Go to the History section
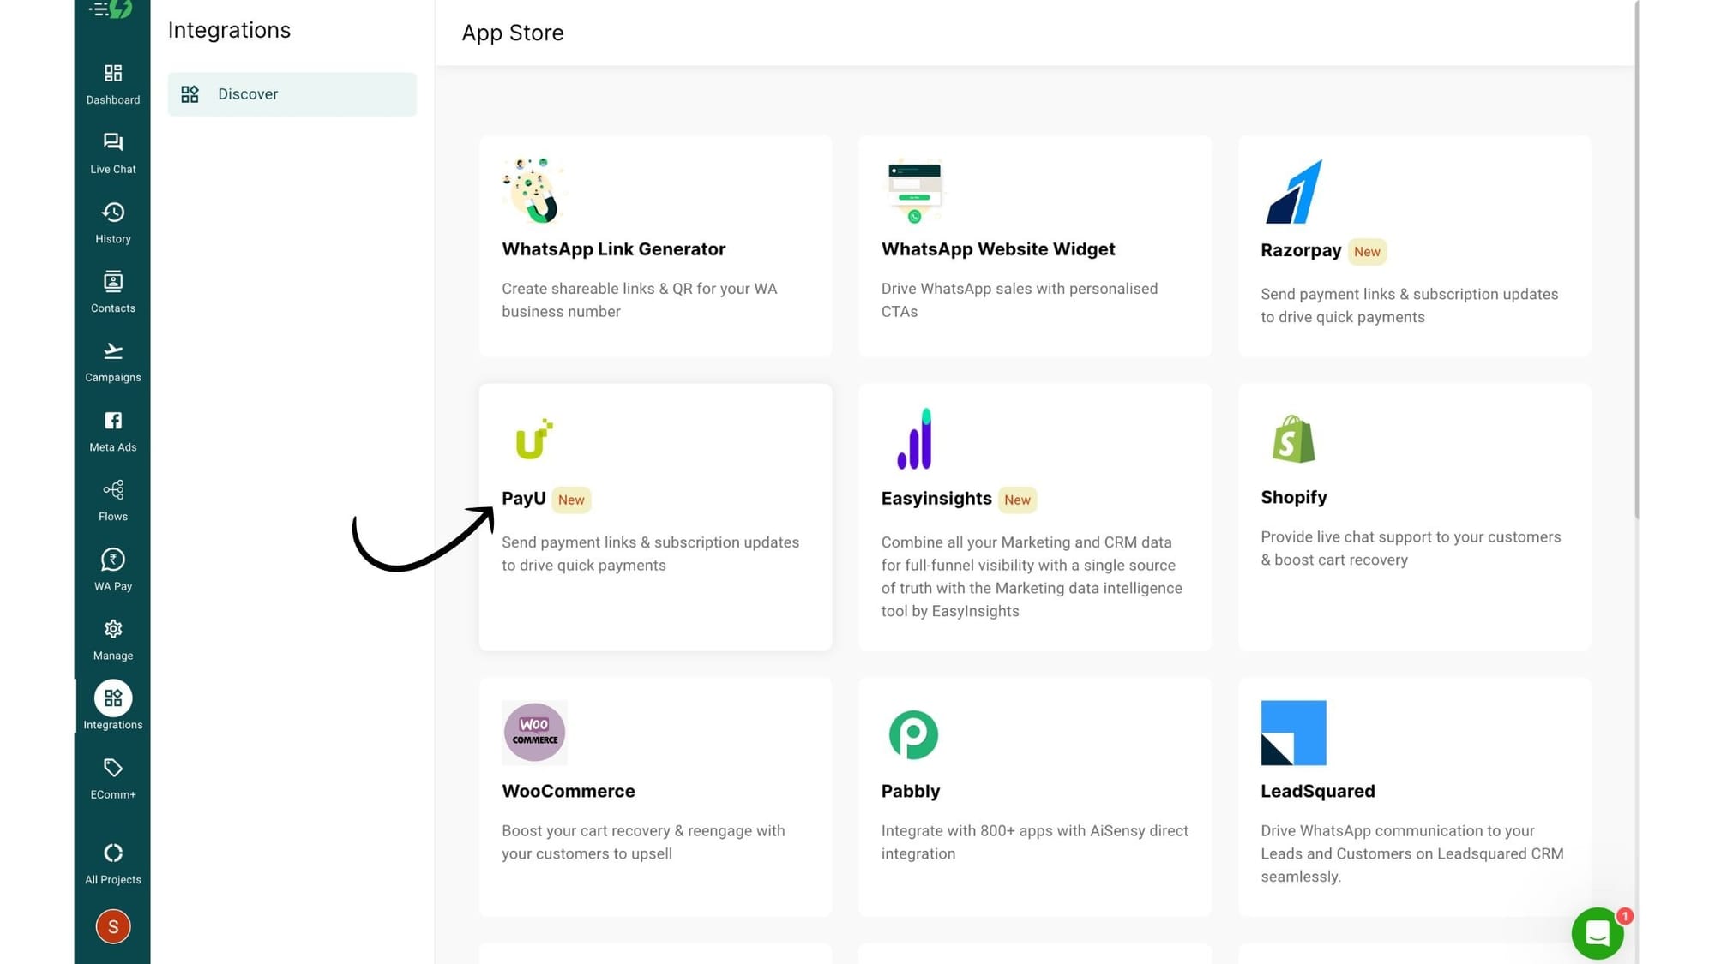1715x964 pixels. click(x=112, y=222)
